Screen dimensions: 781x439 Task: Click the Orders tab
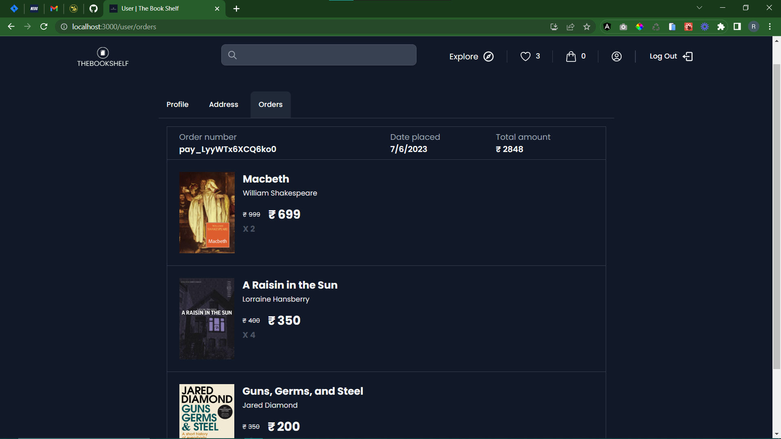click(271, 104)
